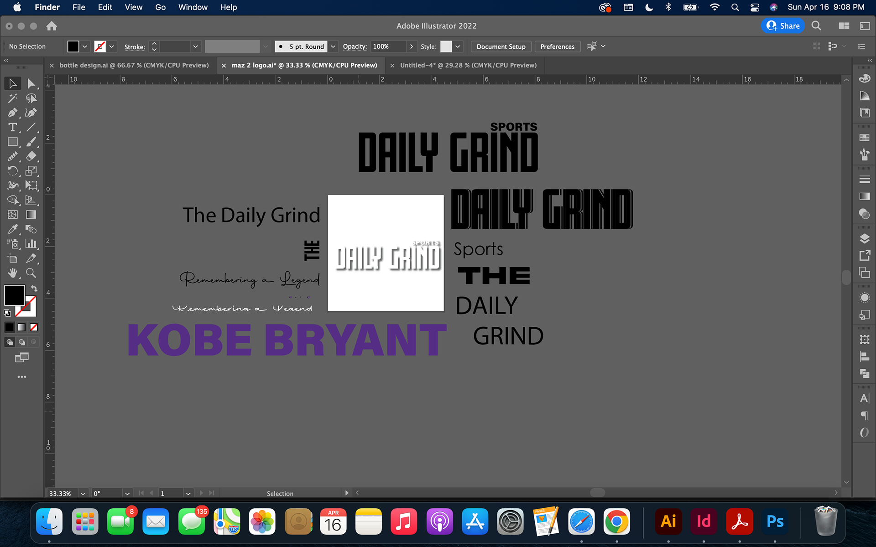Select the Rotate tool
The width and height of the screenshot is (876, 547).
point(13,171)
